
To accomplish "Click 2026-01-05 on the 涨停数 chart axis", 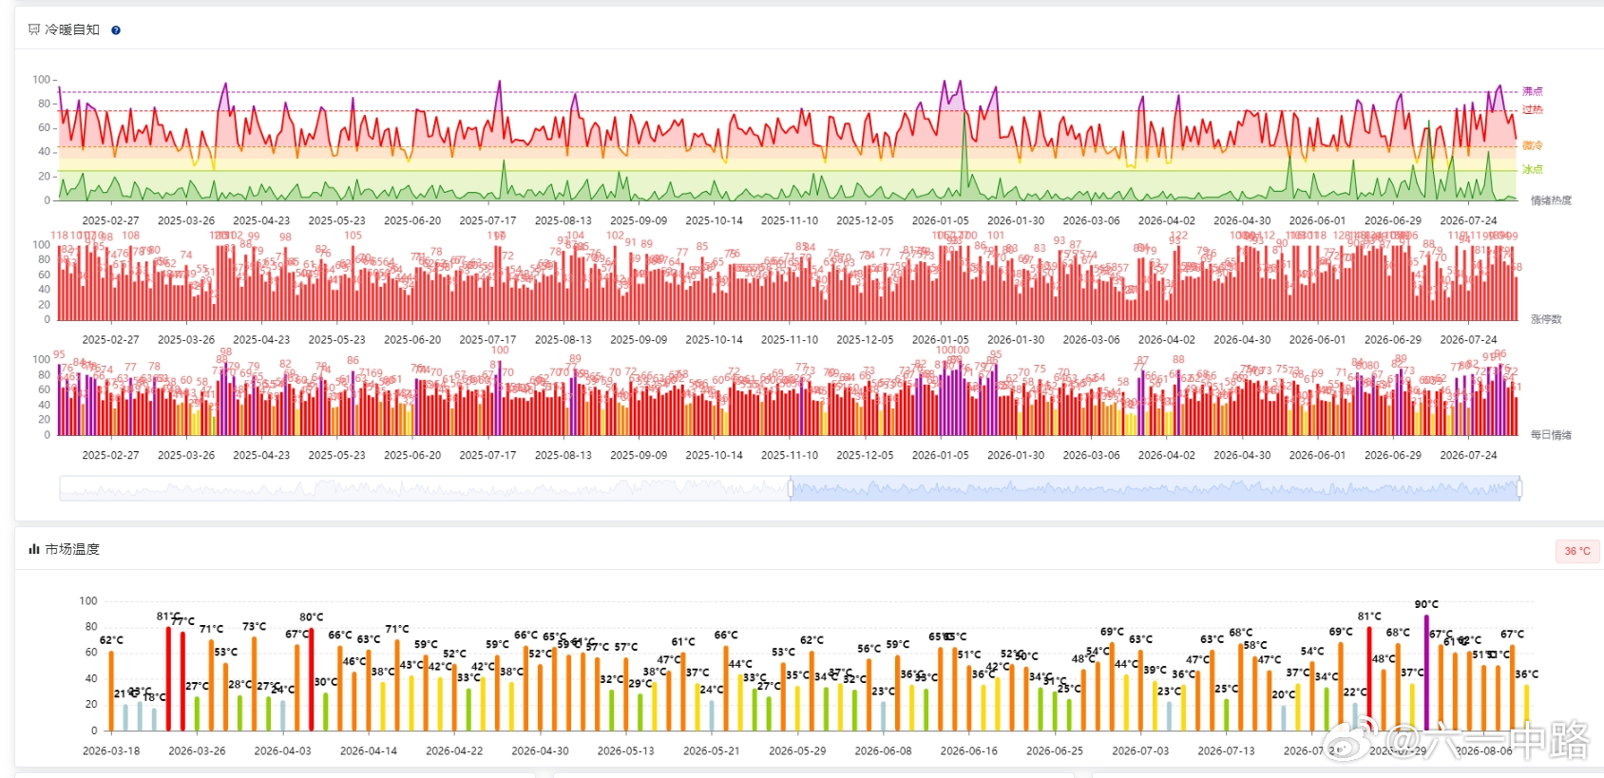I will (x=941, y=339).
